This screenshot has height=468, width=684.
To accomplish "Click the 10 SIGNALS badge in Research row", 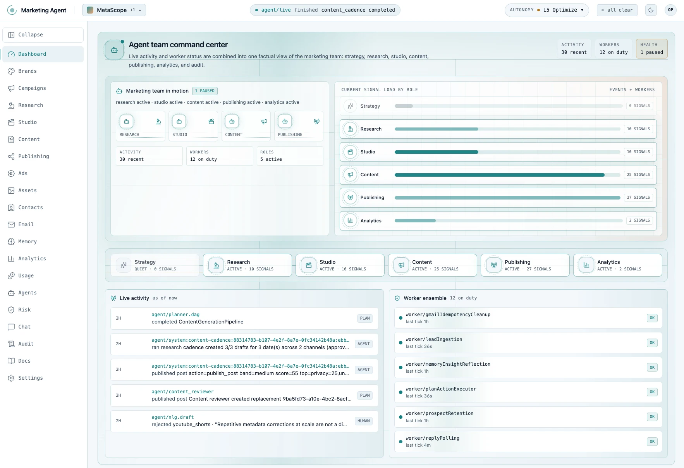I will [x=638, y=129].
